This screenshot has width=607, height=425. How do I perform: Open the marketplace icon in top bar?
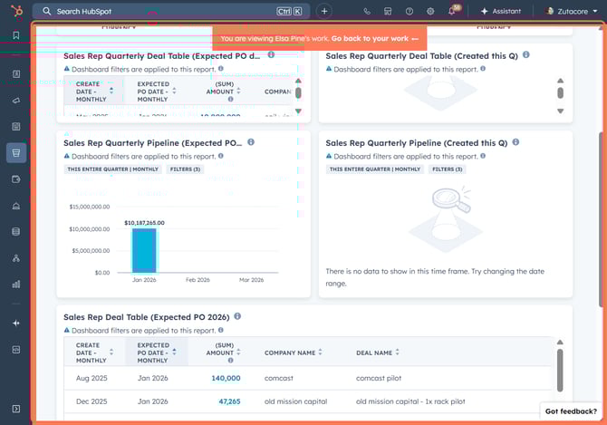click(388, 12)
